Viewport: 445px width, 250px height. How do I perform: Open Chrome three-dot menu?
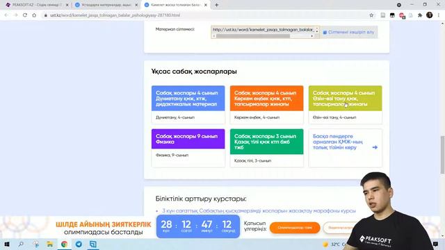(x=439, y=15)
